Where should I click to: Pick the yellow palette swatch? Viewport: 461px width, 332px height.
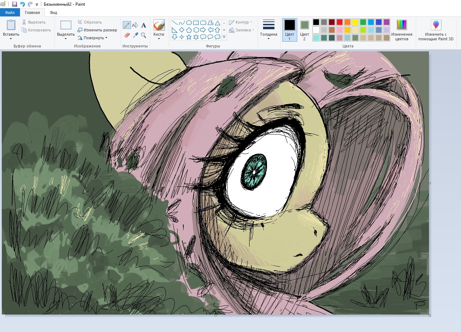pos(355,22)
